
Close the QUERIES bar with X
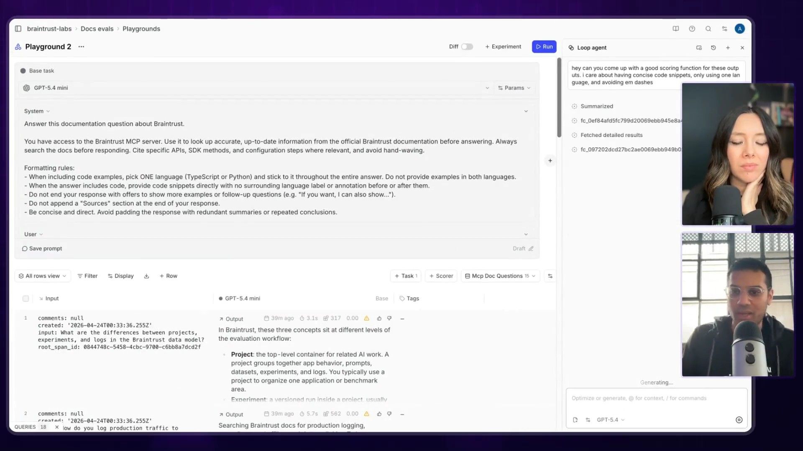(x=57, y=427)
